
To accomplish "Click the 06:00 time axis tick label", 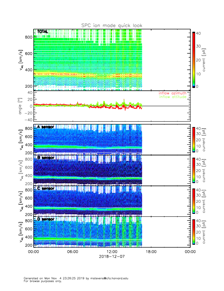I will (72, 252).
